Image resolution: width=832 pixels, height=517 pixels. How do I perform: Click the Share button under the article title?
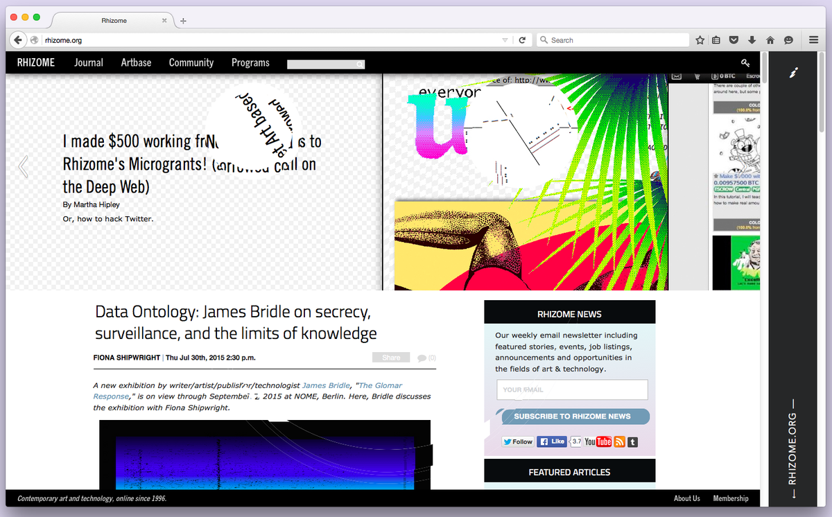391,358
